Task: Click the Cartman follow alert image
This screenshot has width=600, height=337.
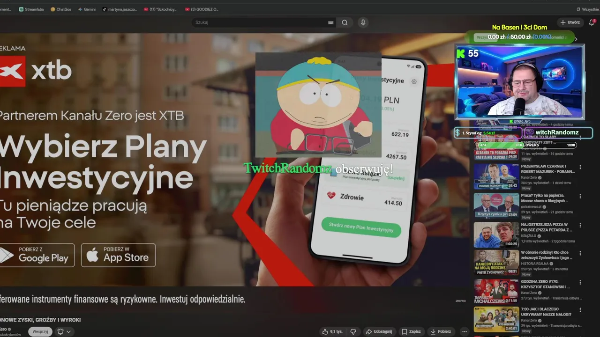Action: [318, 105]
